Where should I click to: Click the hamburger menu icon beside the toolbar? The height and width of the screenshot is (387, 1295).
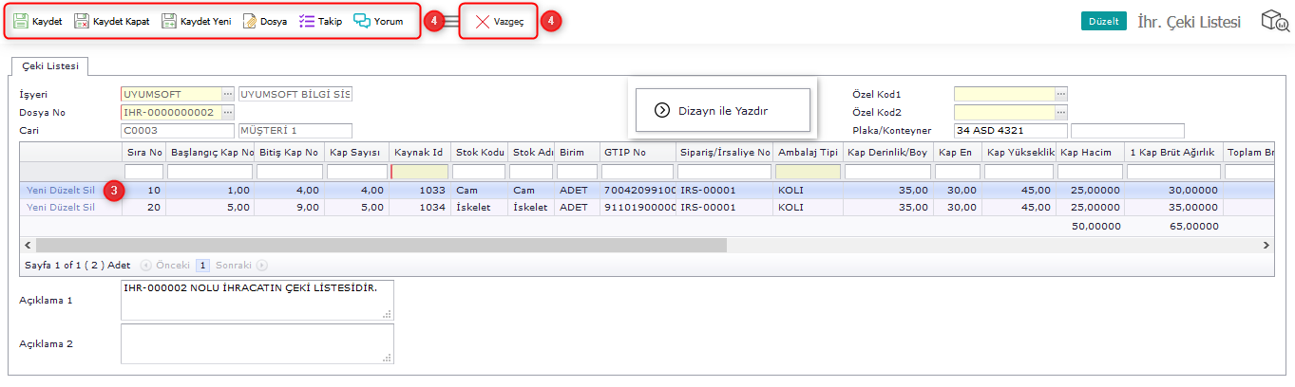(x=452, y=21)
